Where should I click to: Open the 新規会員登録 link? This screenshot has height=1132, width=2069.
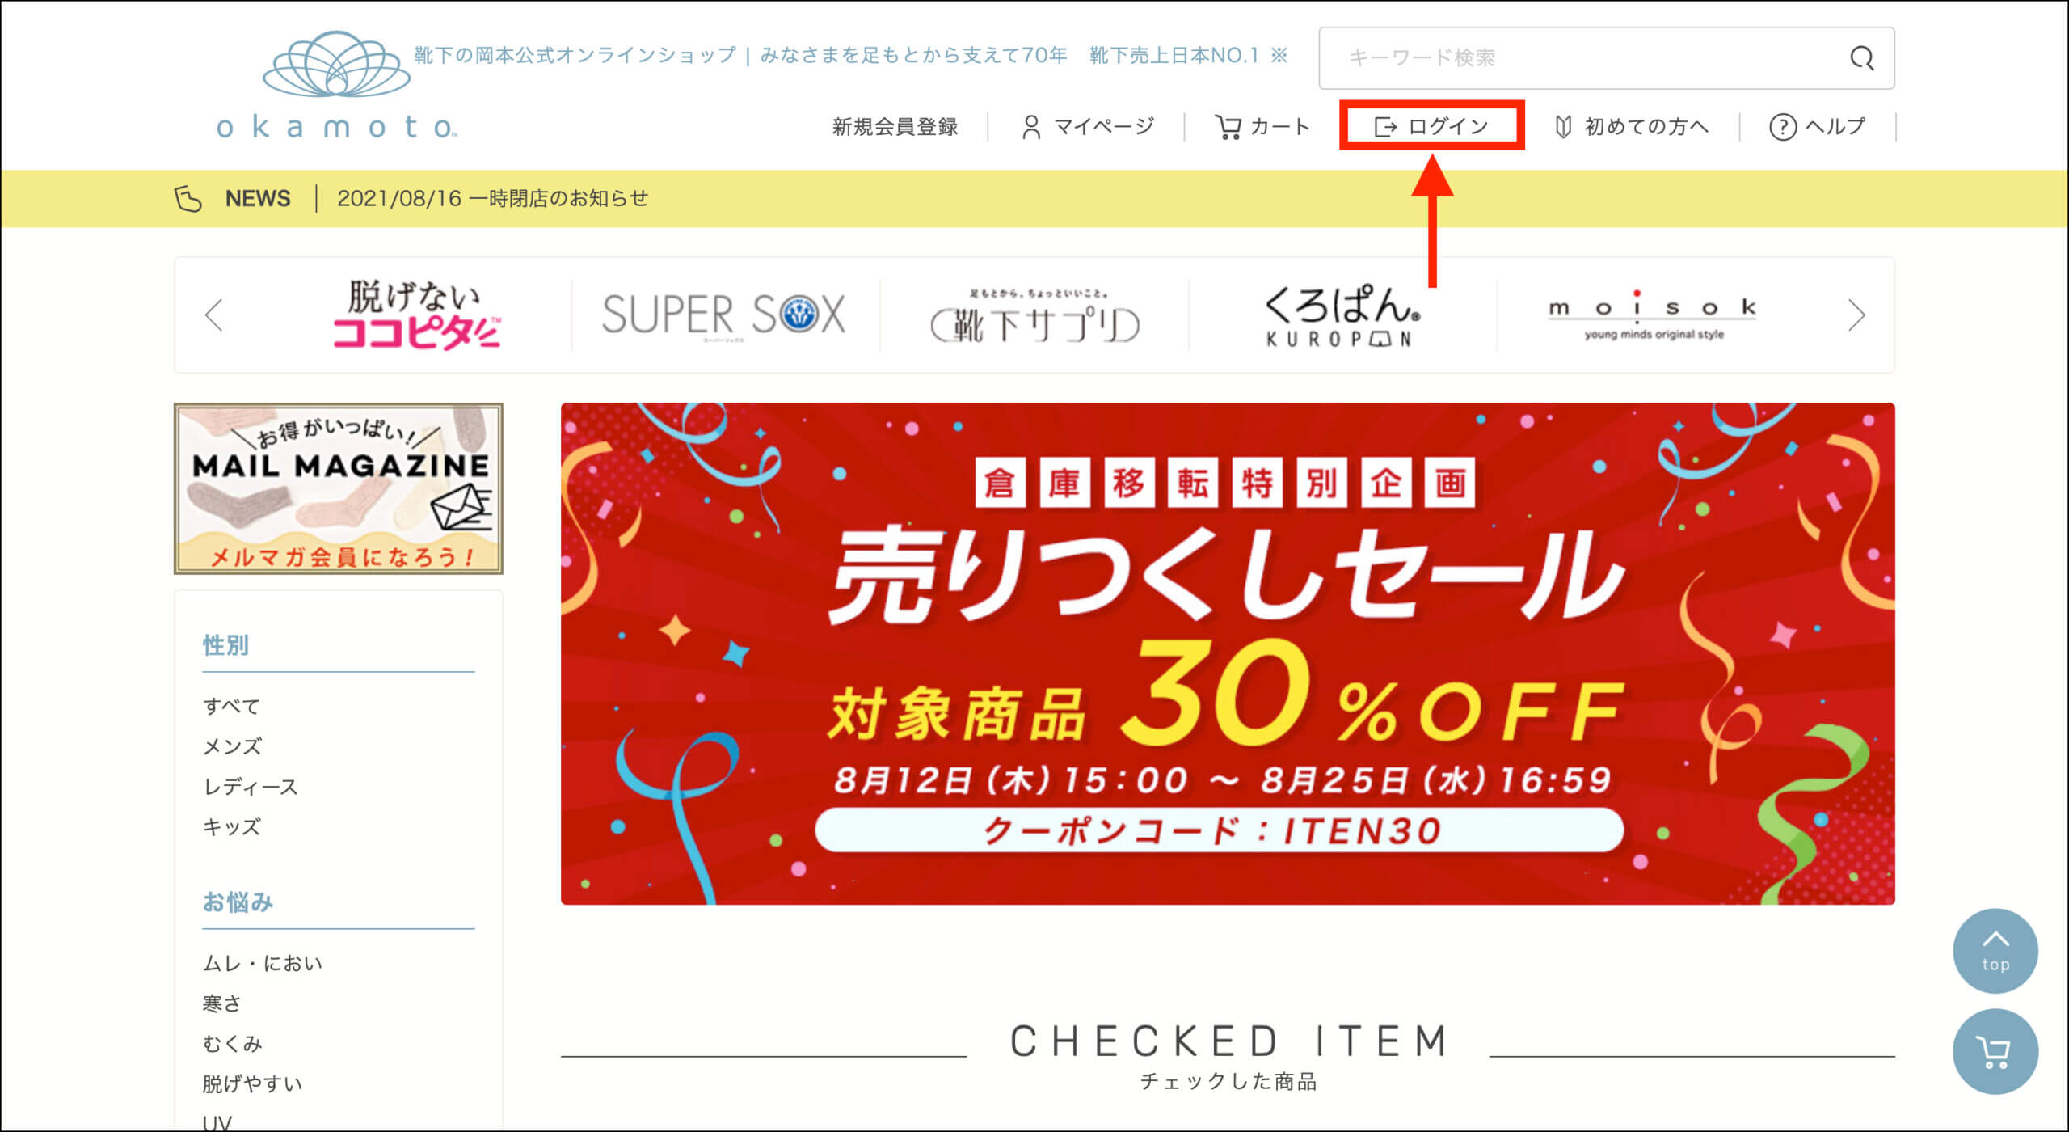(895, 127)
